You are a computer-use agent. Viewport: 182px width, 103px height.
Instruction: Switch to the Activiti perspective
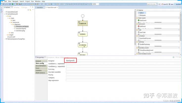point(177,4)
